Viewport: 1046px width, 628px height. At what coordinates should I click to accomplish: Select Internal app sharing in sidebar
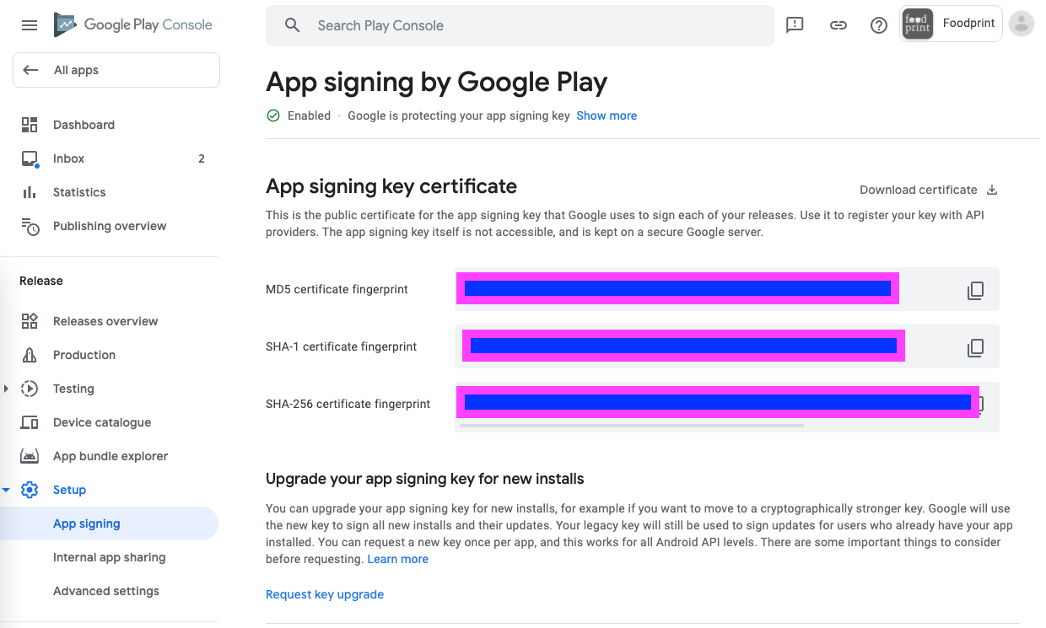(109, 557)
